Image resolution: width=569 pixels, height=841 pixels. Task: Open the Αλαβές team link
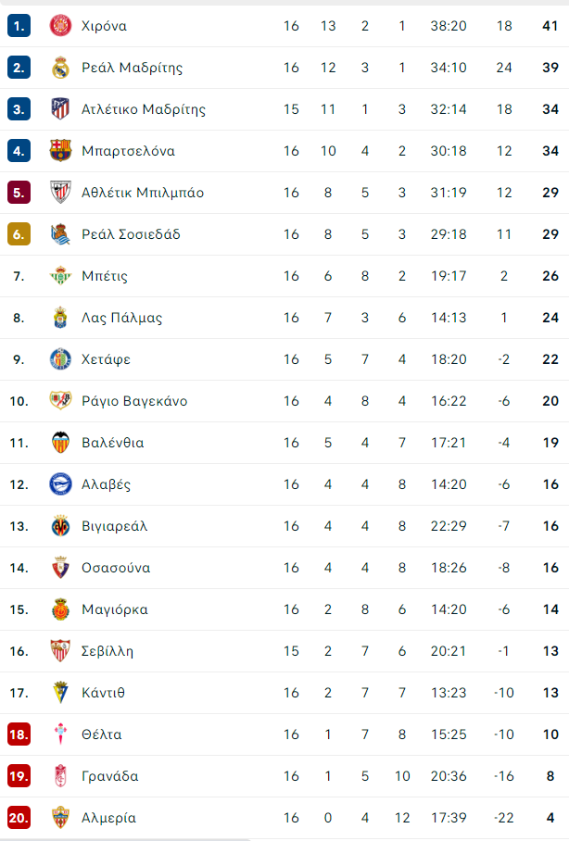[x=106, y=484]
